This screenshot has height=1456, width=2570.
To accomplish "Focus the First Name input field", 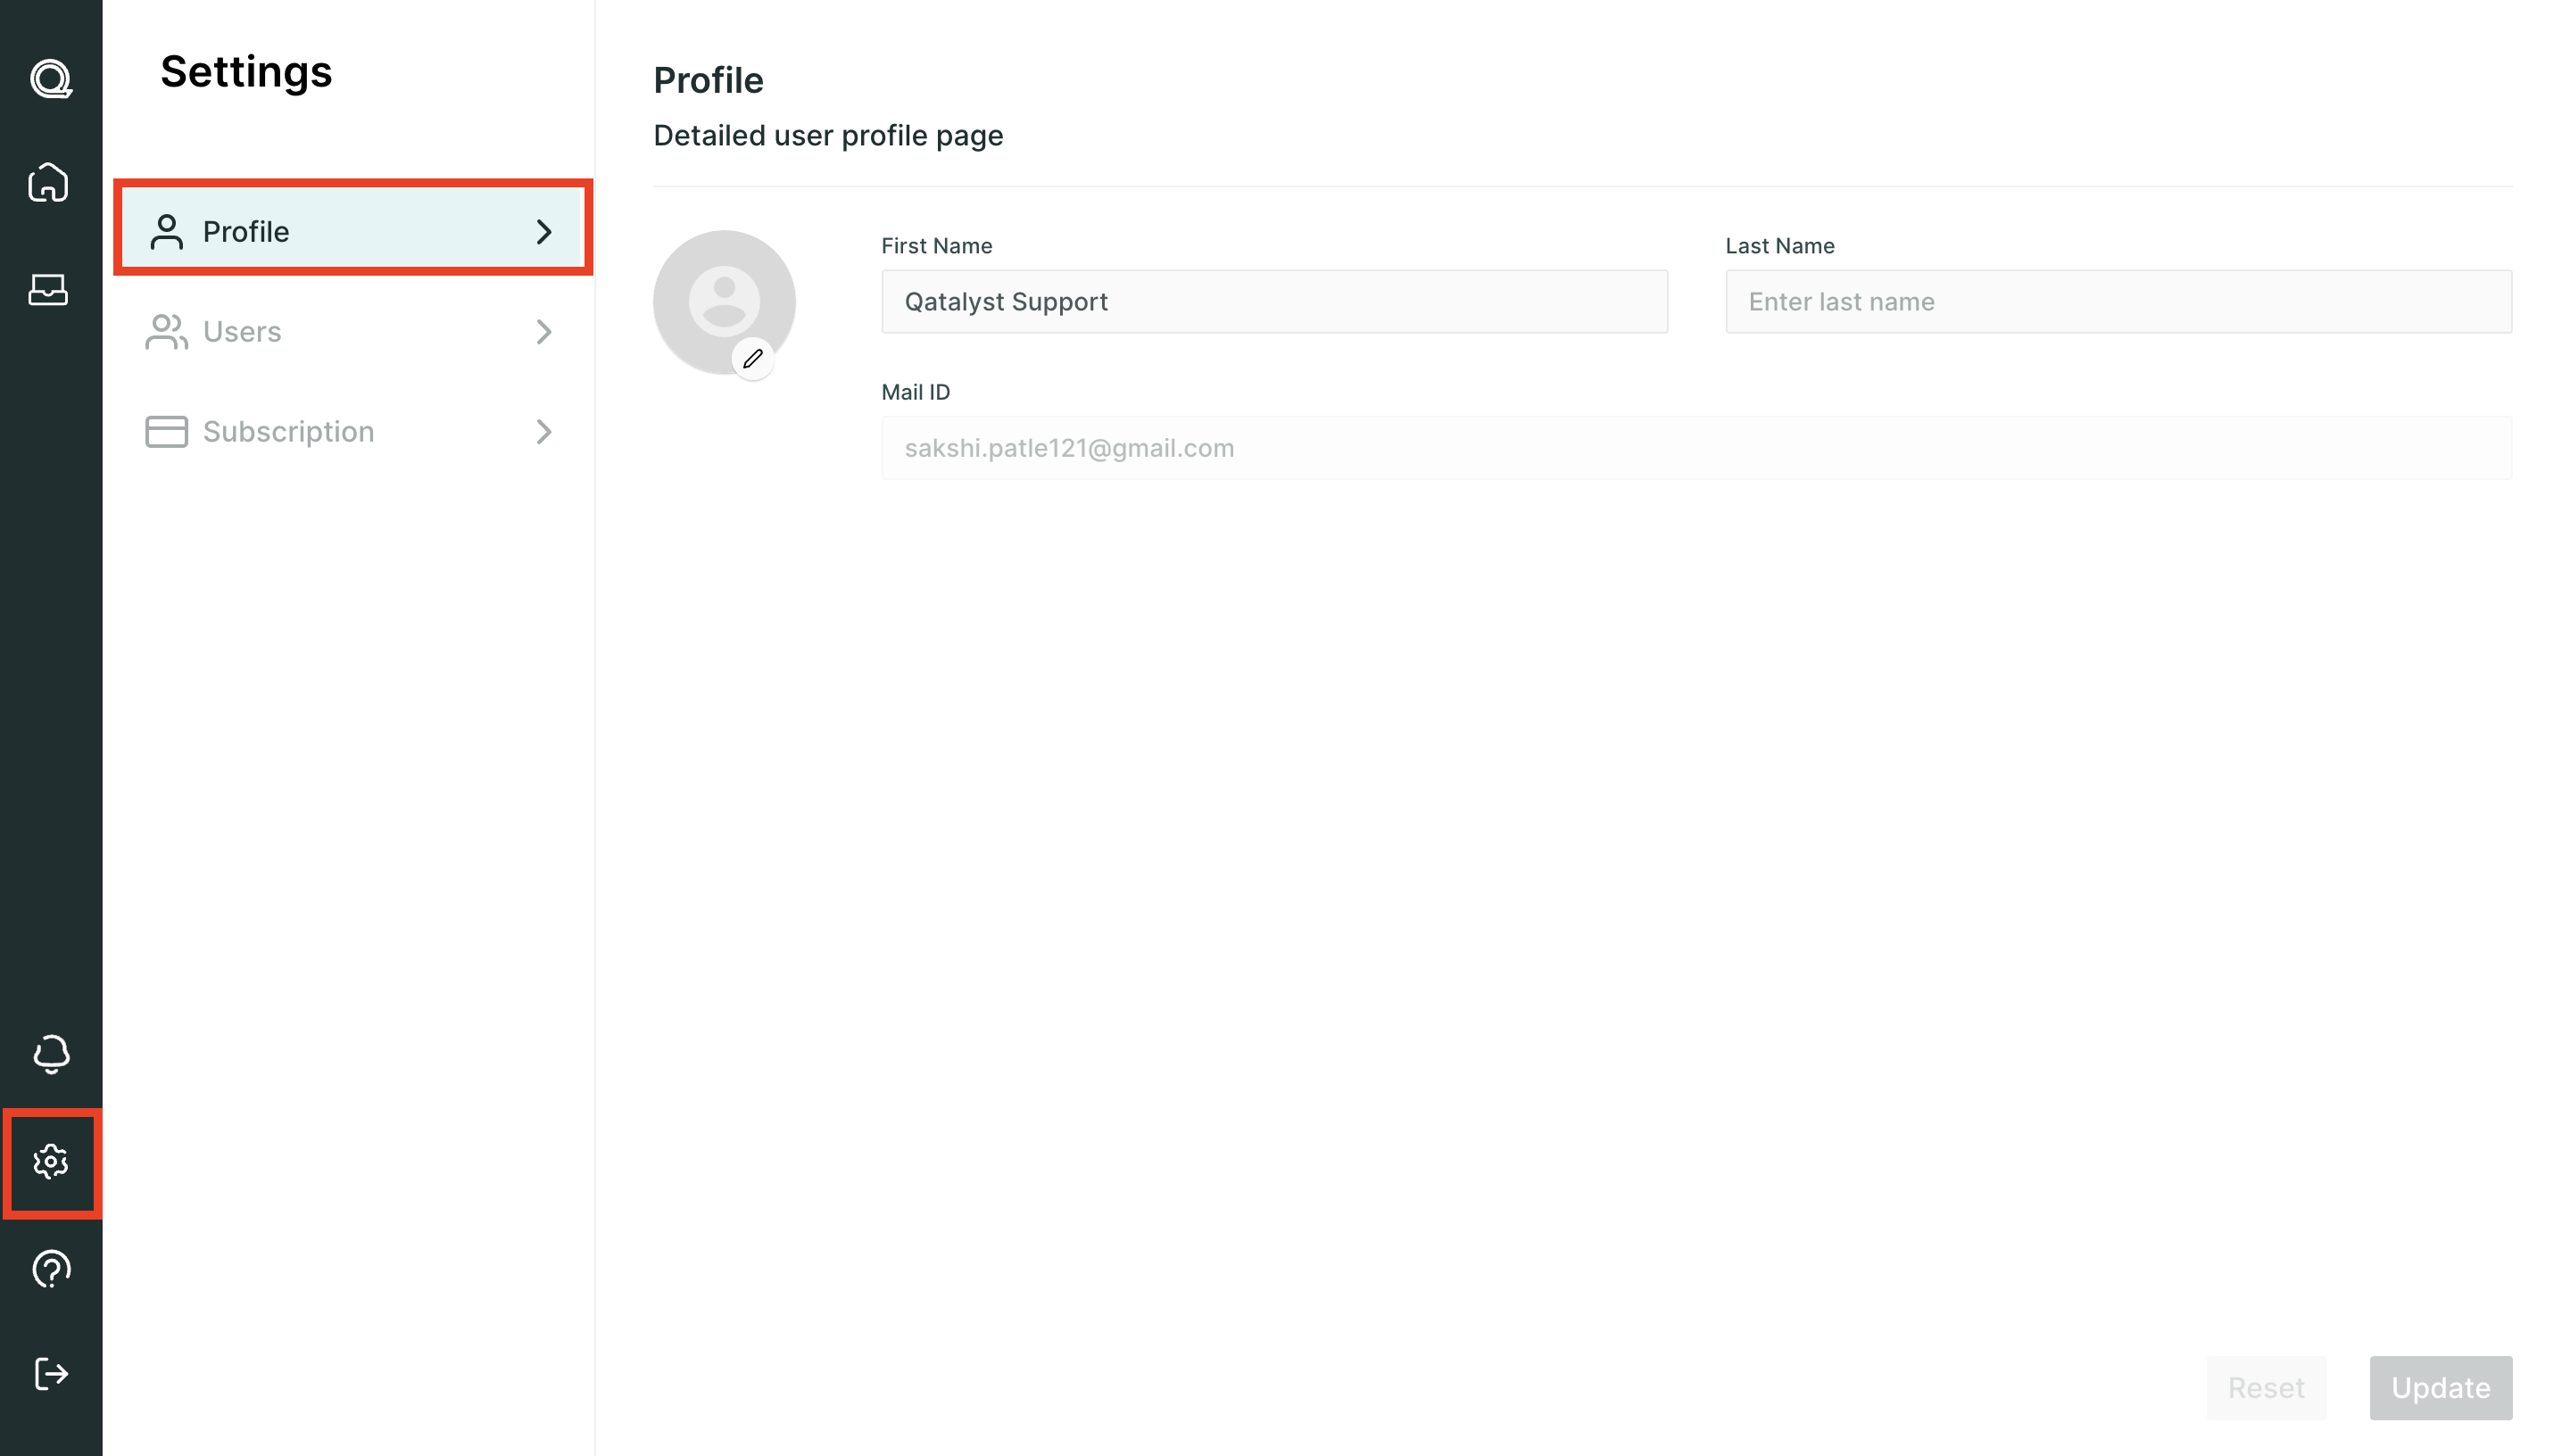I will pos(1274,302).
